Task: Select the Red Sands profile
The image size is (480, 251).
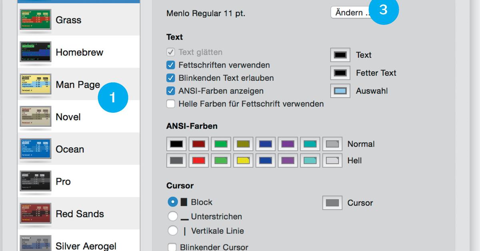Action: click(x=80, y=214)
